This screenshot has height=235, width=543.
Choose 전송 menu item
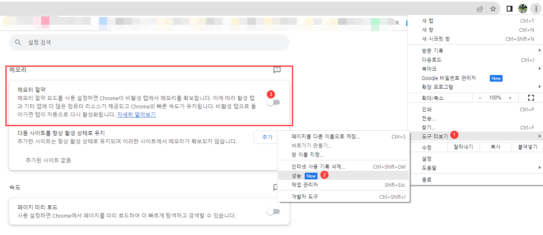pos(475,119)
